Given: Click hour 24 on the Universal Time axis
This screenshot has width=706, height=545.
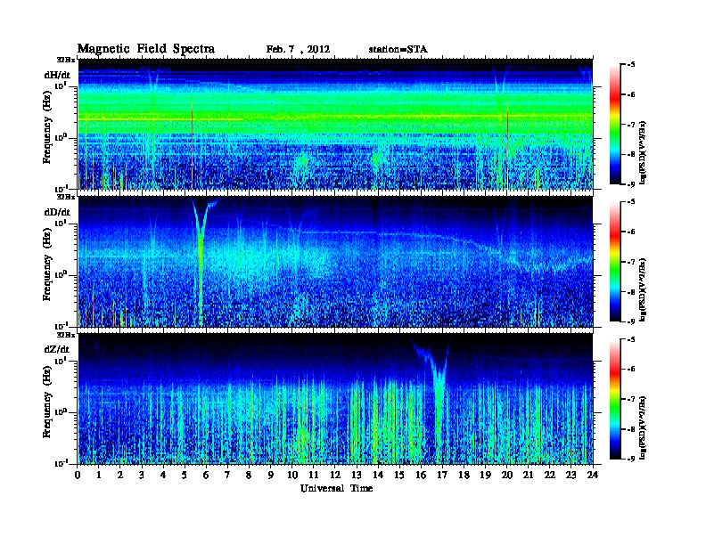Looking at the screenshot, I should tap(593, 475).
